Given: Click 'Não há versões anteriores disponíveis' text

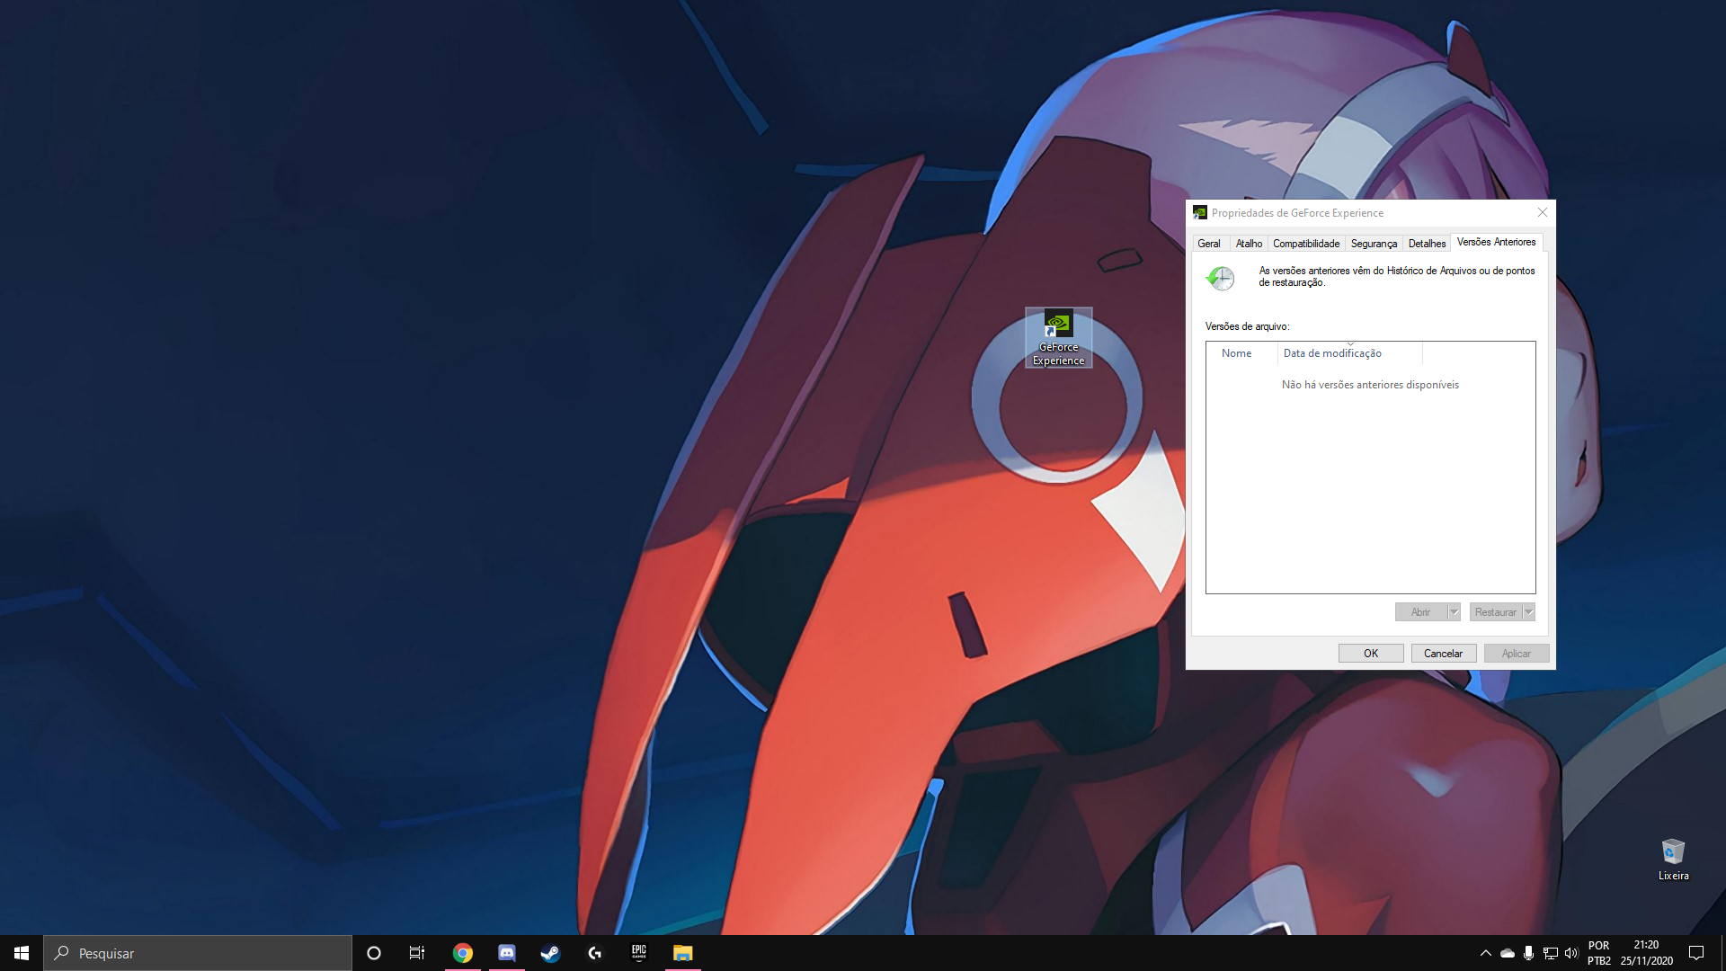Looking at the screenshot, I should click(1370, 385).
